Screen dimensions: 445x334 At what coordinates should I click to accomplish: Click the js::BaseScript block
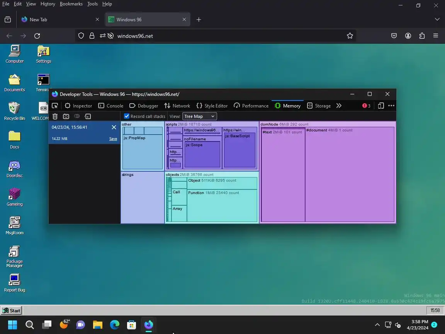(x=240, y=150)
